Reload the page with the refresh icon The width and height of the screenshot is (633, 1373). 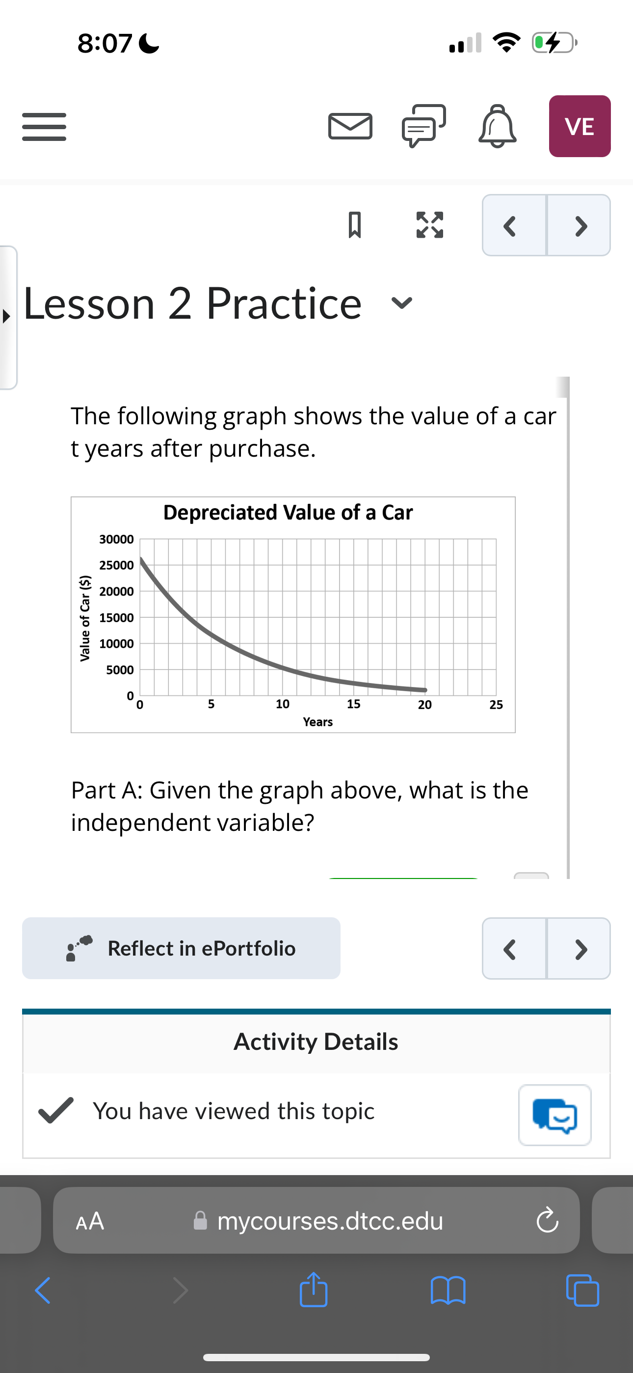[547, 1222]
